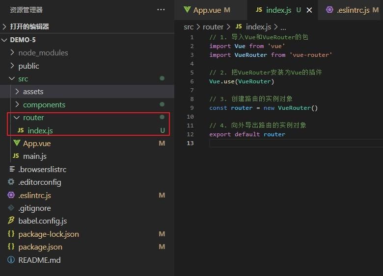Viewport: 383px width, 276px height.
Task: Click the gear icon of .editorconfig
Action: pos(11,182)
